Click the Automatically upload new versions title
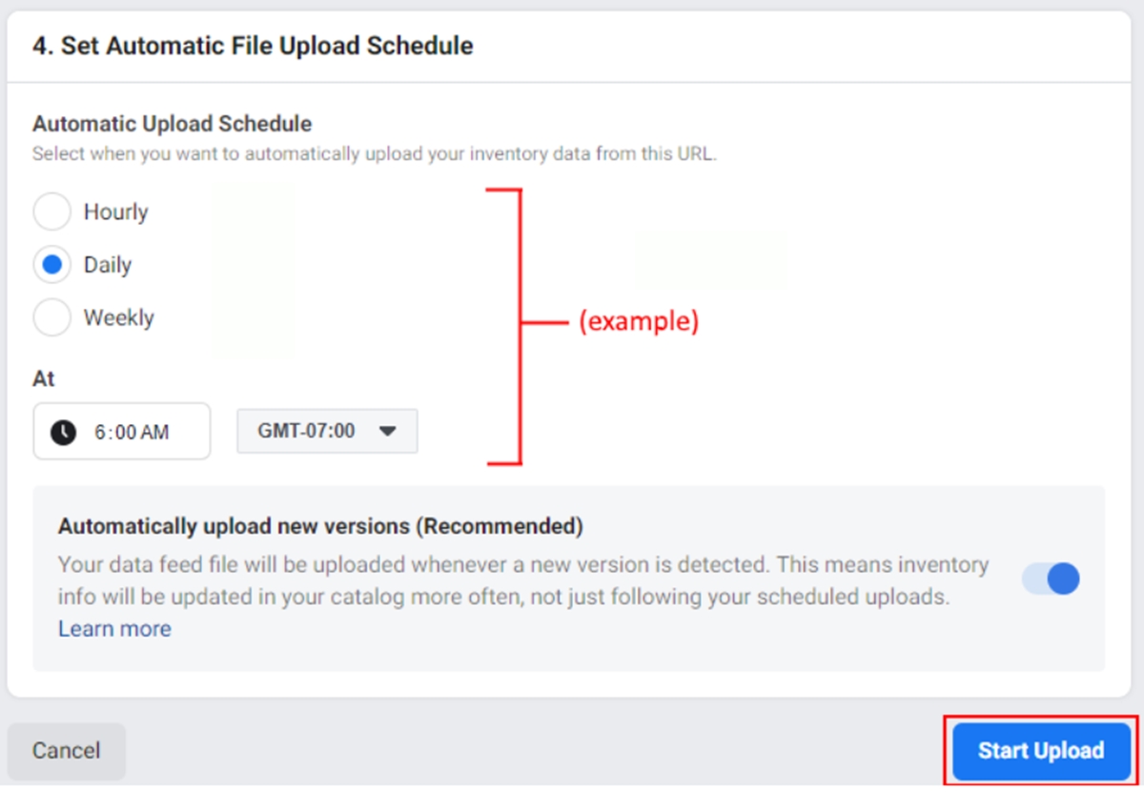 [320, 526]
